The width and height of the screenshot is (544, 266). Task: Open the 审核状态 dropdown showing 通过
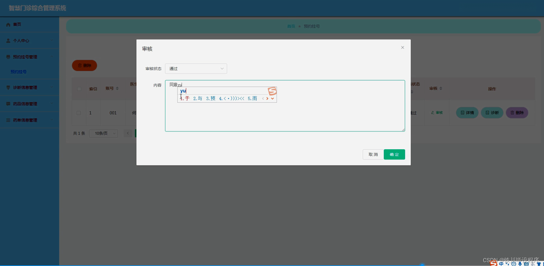click(196, 69)
